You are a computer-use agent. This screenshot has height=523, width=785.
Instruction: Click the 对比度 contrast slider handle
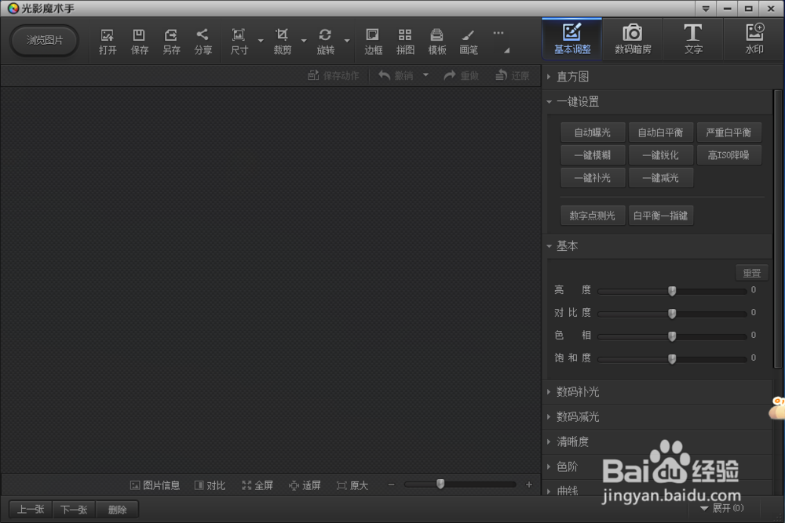[672, 314]
